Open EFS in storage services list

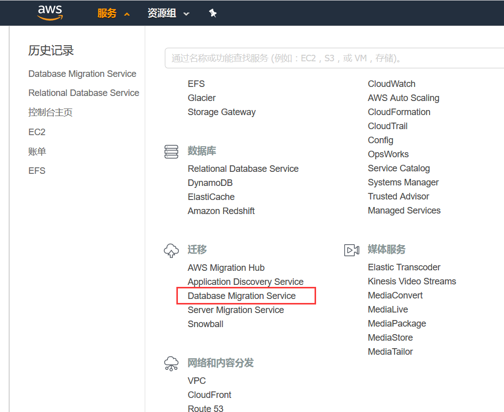pos(196,84)
